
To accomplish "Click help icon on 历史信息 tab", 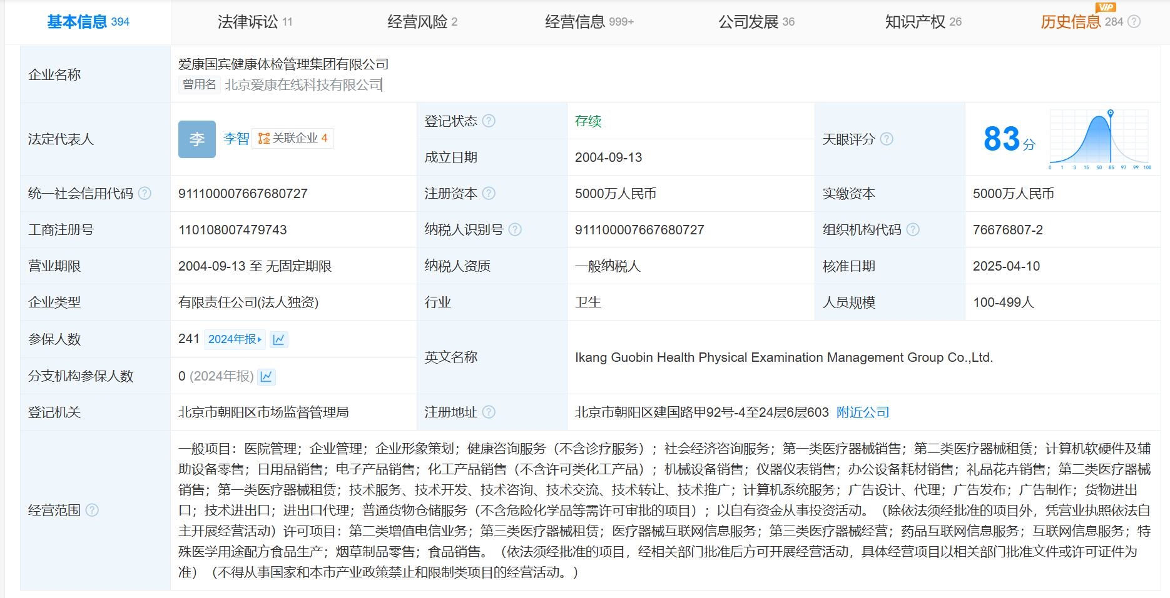I will tap(1134, 22).
